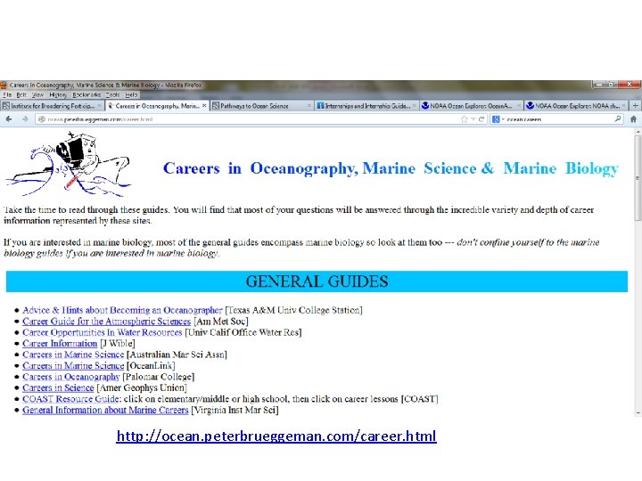Open the COAST Resource Guide link

pyautogui.click(x=71, y=398)
